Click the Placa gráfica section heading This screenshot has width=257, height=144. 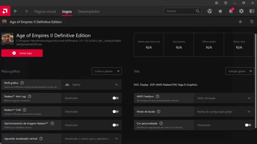tap(10, 71)
